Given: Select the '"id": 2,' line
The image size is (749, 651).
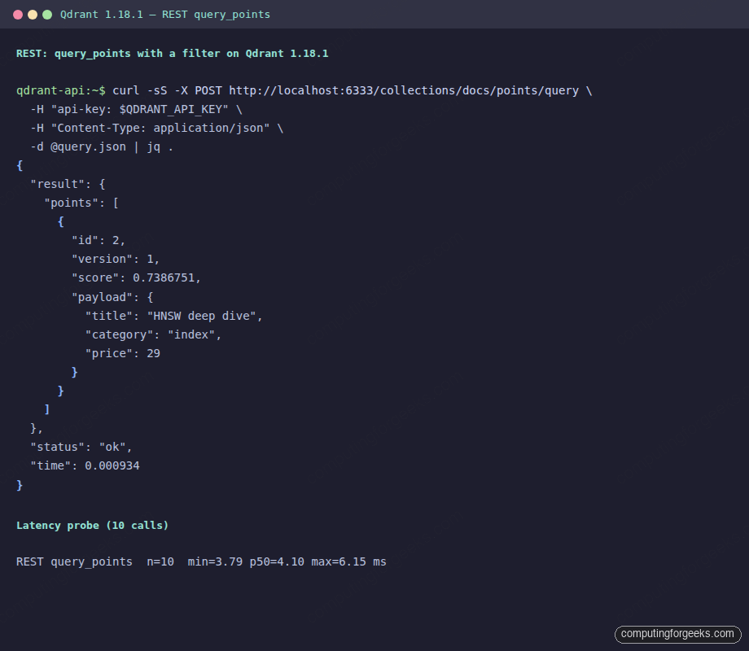Looking at the screenshot, I should [99, 240].
